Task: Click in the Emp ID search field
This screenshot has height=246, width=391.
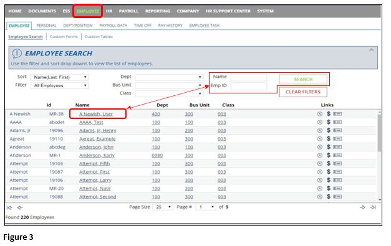Action: click(249, 87)
